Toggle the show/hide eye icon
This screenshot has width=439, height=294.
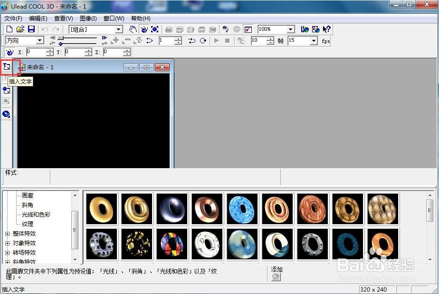(x=226, y=29)
